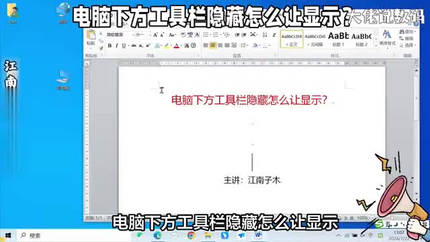The width and height of the screenshot is (430, 242).
Task: Toggle Subscript formatting
Action: (140, 46)
